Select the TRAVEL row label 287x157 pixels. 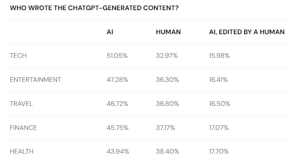pyautogui.click(x=21, y=104)
